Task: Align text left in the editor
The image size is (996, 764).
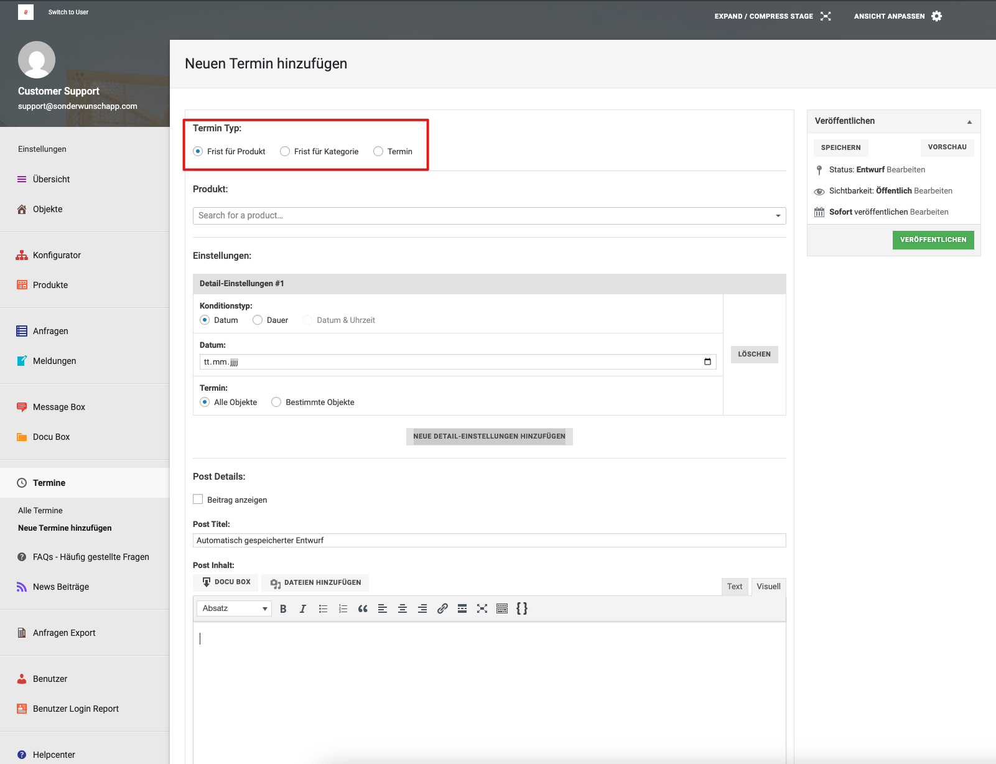Action: tap(383, 608)
